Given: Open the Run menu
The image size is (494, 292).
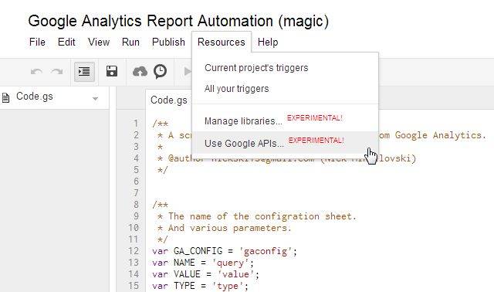Looking at the screenshot, I should click(x=130, y=42).
